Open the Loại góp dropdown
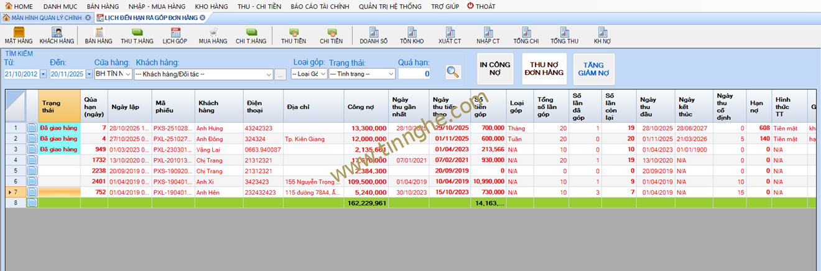This screenshot has width=821, height=271. (x=323, y=74)
